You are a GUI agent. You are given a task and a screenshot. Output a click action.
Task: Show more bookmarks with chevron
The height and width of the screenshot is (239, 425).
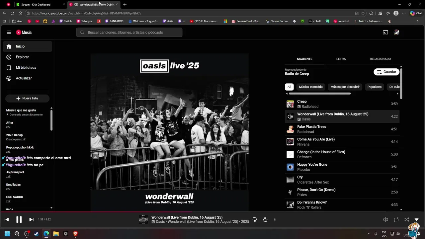pyautogui.click(x=417, y=21)
